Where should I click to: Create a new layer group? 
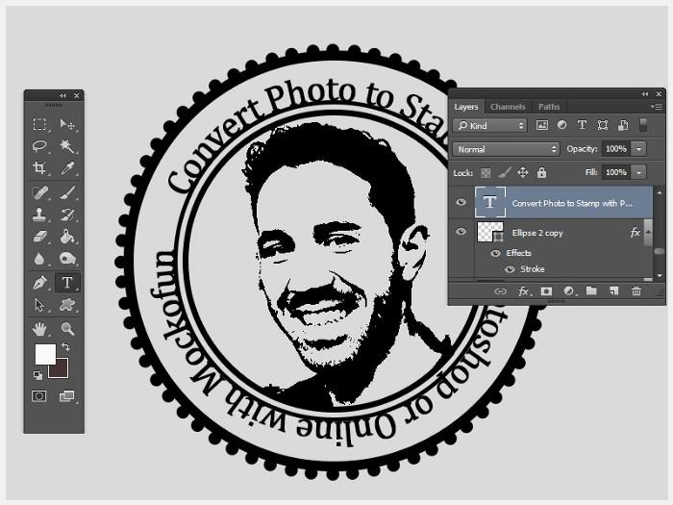[591, 291]
